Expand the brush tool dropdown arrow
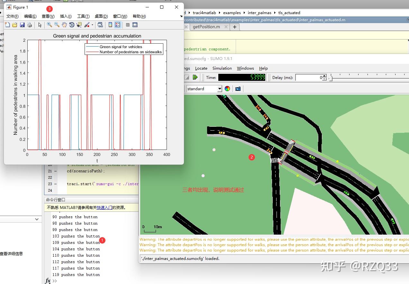 point(92,25)
